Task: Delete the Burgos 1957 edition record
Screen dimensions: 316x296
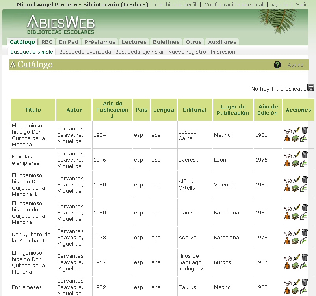Action: (x=305, y=257)
